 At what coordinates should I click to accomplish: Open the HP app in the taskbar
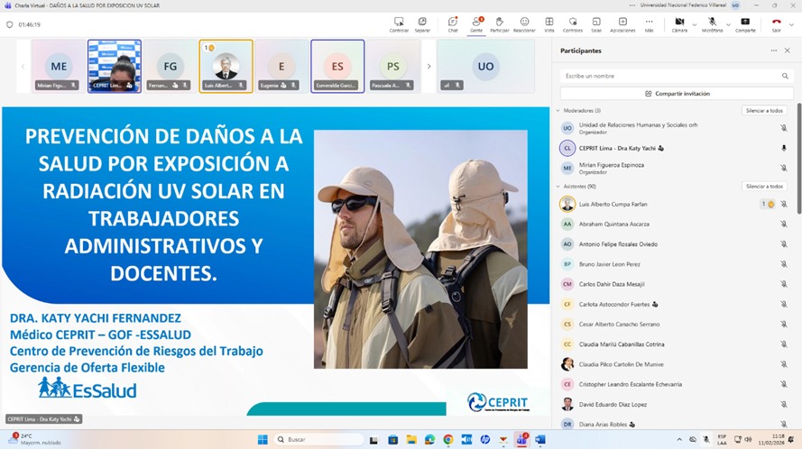pos(484,439)
